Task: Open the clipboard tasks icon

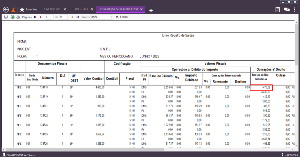Action: (278, 10)
